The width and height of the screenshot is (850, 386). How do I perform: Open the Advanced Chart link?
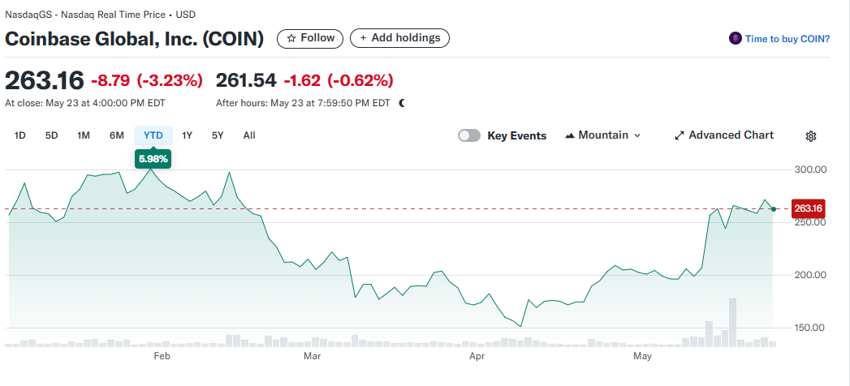click(724, 135)
